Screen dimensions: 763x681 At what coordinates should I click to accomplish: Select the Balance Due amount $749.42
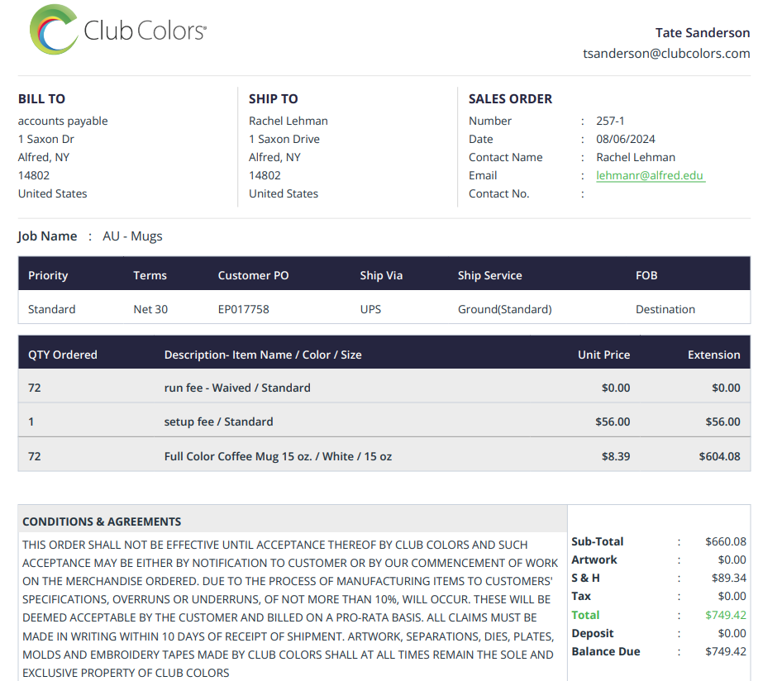click(x=726, y=652)
